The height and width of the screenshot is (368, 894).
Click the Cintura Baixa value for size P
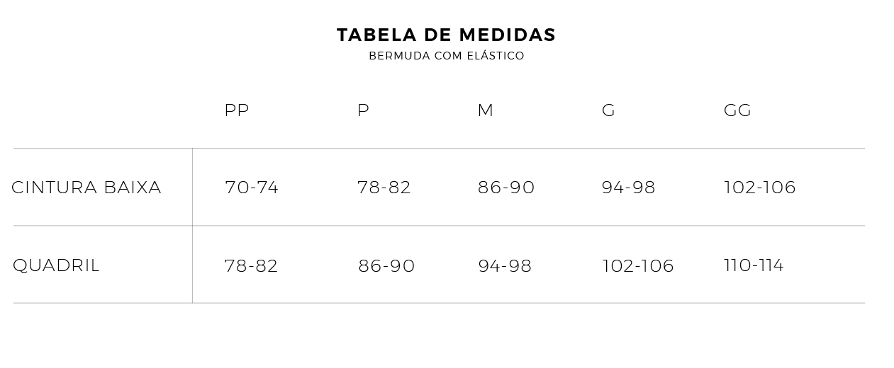click(384, 188)
